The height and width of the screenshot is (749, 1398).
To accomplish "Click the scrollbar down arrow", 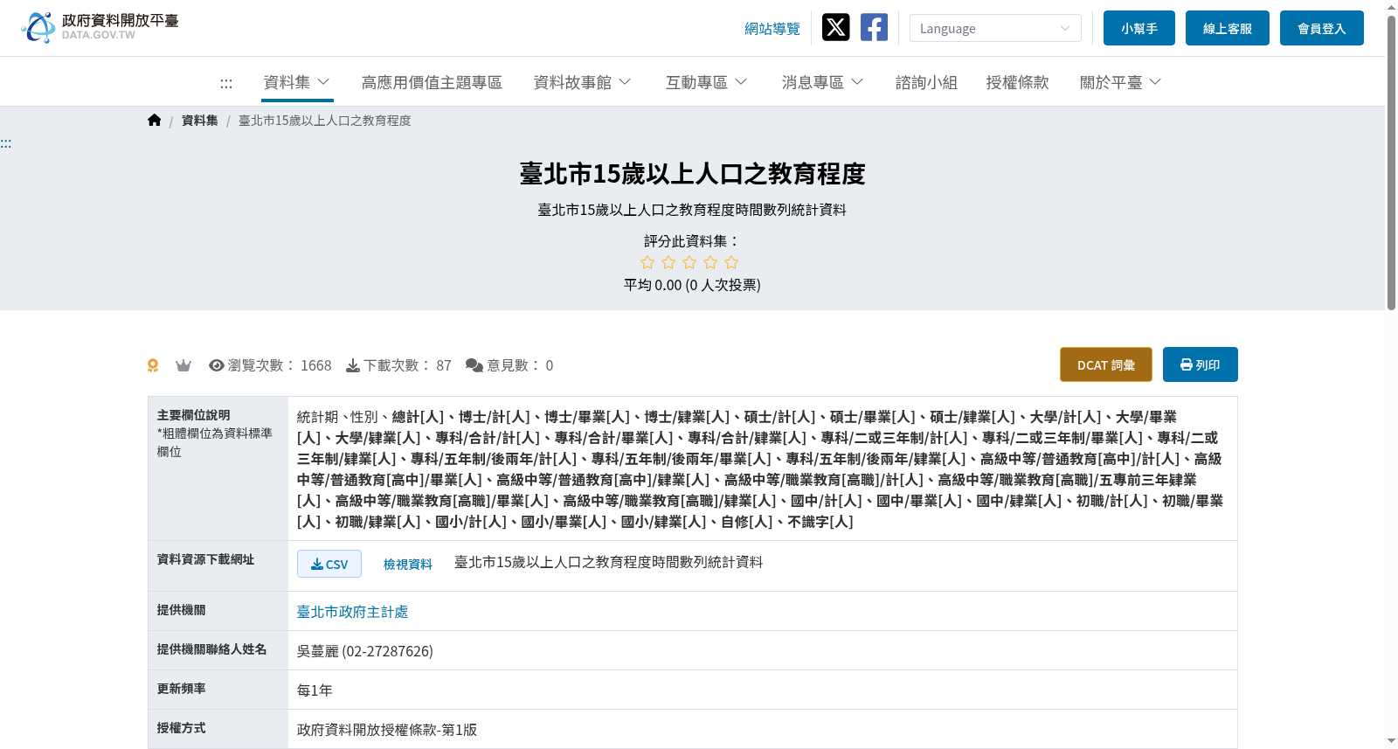I will point(1391,741).
